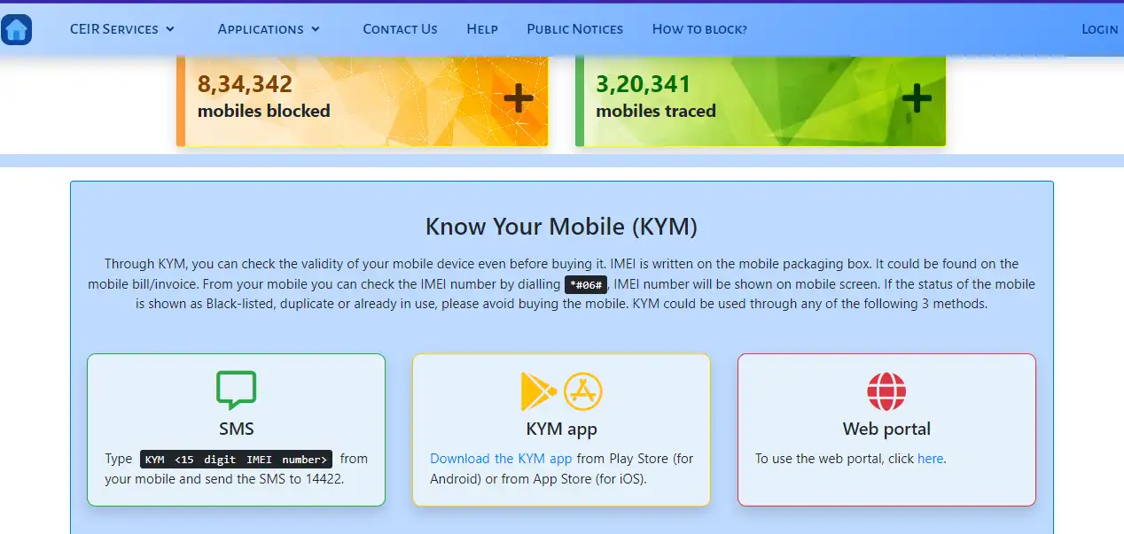Open the Applications dropdown menu
The height and width of the screenshot is (534, 1124).
click(x=269, y=29)
